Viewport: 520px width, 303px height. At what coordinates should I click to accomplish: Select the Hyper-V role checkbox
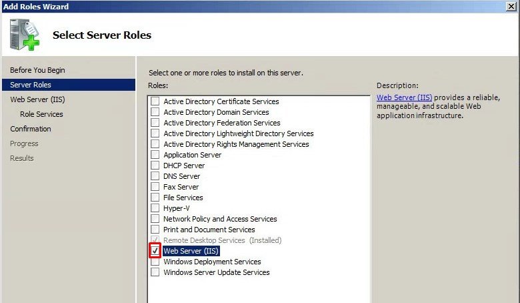(x=155, y=208)
